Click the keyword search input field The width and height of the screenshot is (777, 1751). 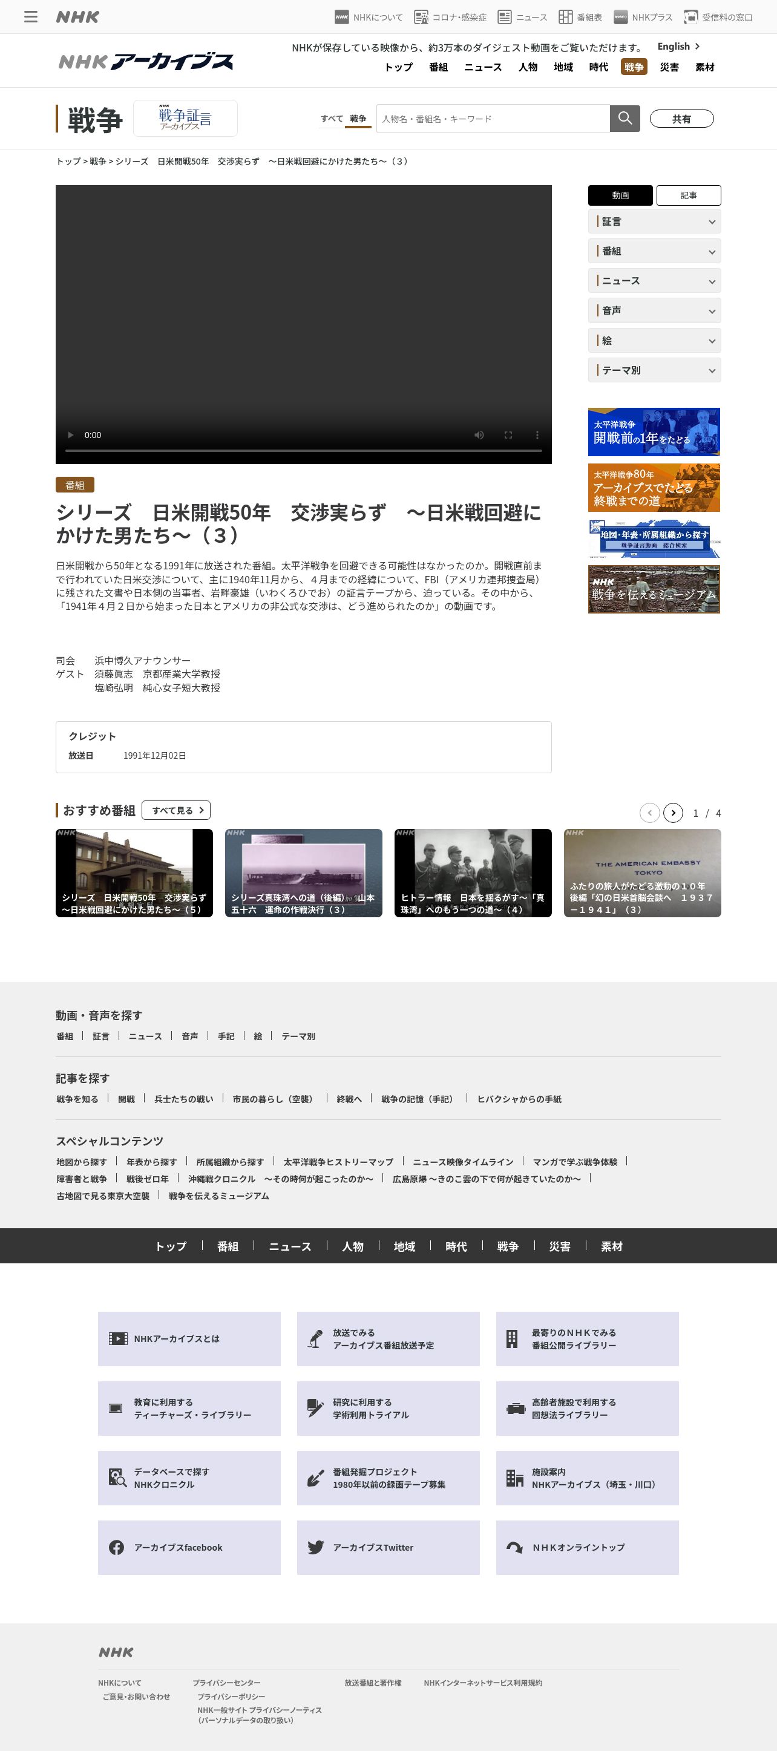coord(493,118)
